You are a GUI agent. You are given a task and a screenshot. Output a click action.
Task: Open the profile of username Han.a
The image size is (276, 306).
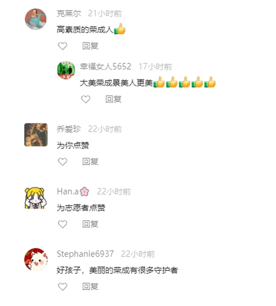[x=73, y=192]
